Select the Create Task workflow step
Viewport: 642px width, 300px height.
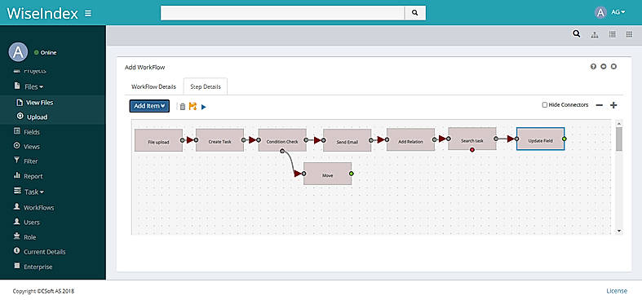[x=220, y=140]
